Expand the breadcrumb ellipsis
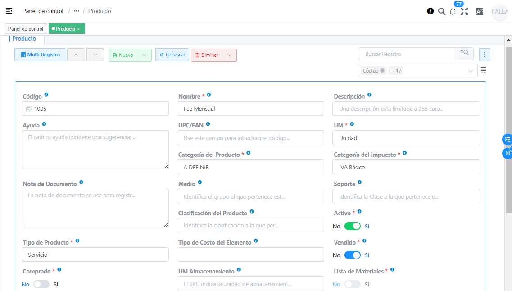Screen dimensions: 512x291 click(x=77, y=11)
